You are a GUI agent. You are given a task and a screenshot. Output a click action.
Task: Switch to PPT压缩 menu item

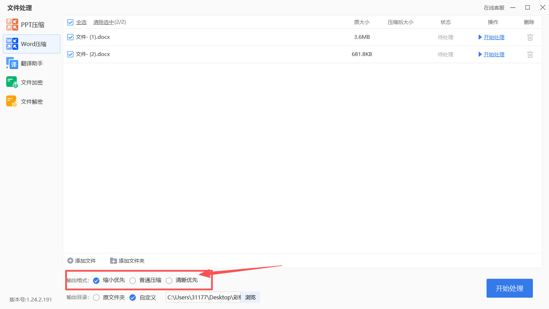coord(32,25)
